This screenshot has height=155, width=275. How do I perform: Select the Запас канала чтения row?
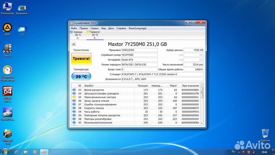pos(136,101)
